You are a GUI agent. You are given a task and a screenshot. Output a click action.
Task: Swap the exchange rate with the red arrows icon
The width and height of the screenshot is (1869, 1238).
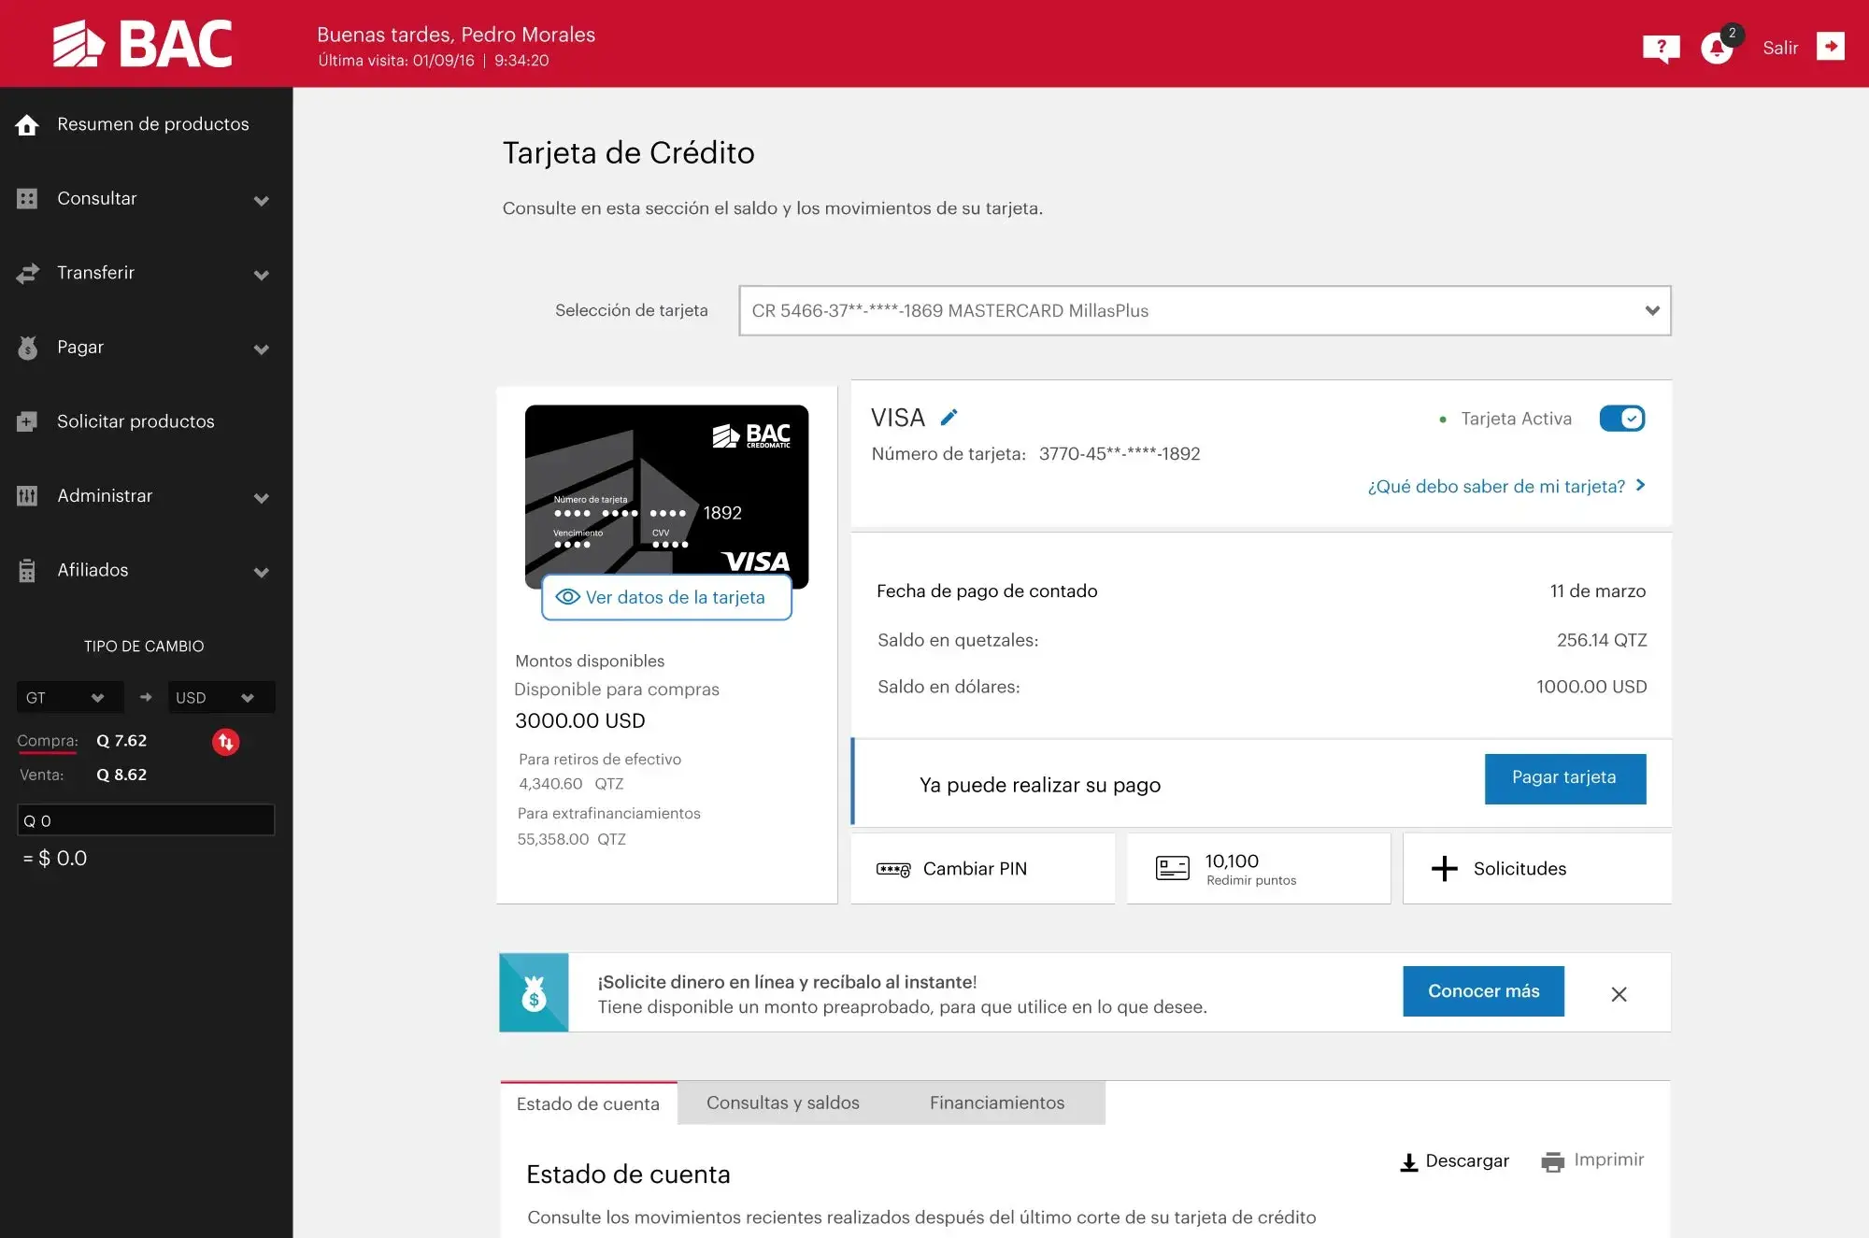click(225, 742)
